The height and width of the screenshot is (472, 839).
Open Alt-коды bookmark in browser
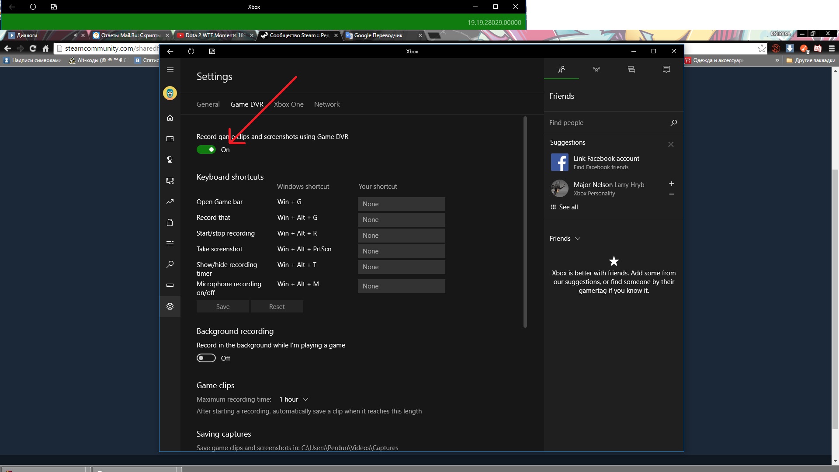point(97,60)
